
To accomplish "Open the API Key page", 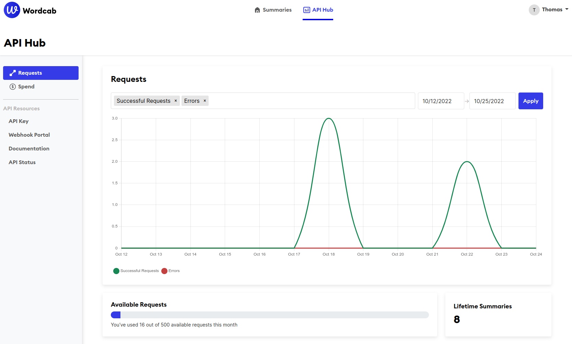I will click(x=19, y=121).
